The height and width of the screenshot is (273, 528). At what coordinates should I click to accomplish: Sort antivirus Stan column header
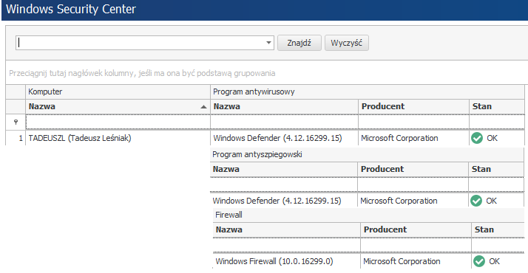[497, 106]
